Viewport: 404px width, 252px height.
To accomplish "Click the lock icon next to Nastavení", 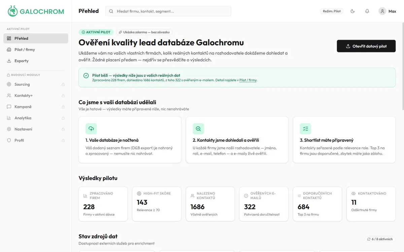I will pyautogui.click(x=63, y=129).
